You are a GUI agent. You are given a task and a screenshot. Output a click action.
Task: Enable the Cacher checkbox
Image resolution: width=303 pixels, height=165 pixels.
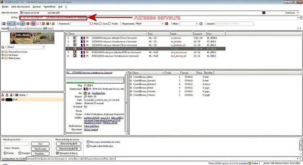click(5, 153)
